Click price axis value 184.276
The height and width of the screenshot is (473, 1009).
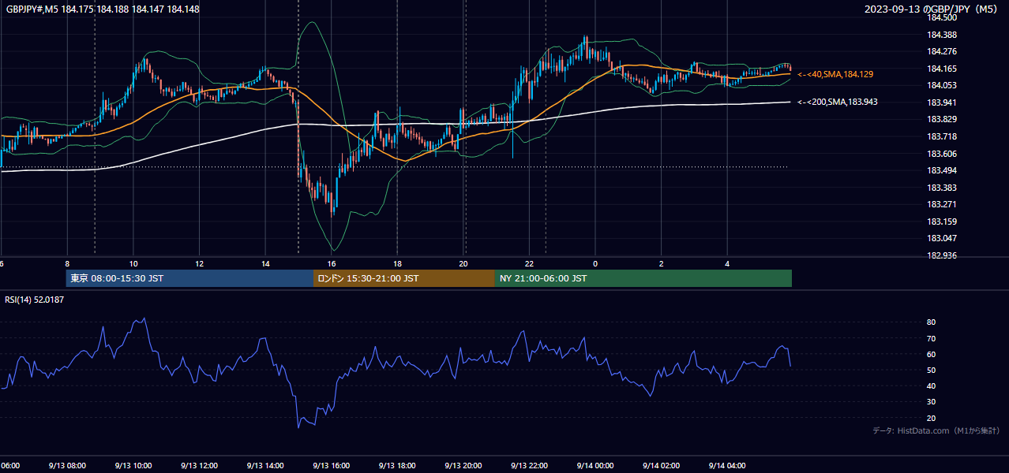coord(942,51)
